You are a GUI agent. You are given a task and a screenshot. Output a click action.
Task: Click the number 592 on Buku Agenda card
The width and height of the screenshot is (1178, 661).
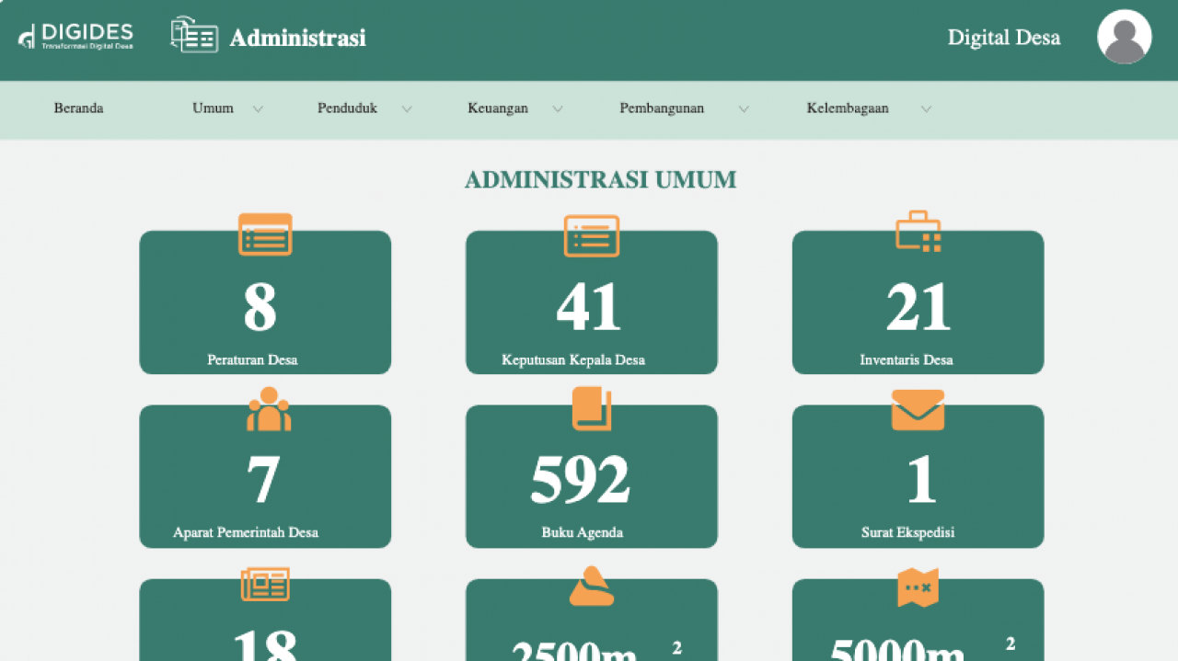[580, 480]
